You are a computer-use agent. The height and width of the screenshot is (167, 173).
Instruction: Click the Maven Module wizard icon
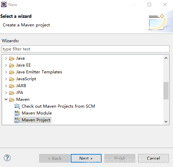pyautogui.click(x=17, y=113)
